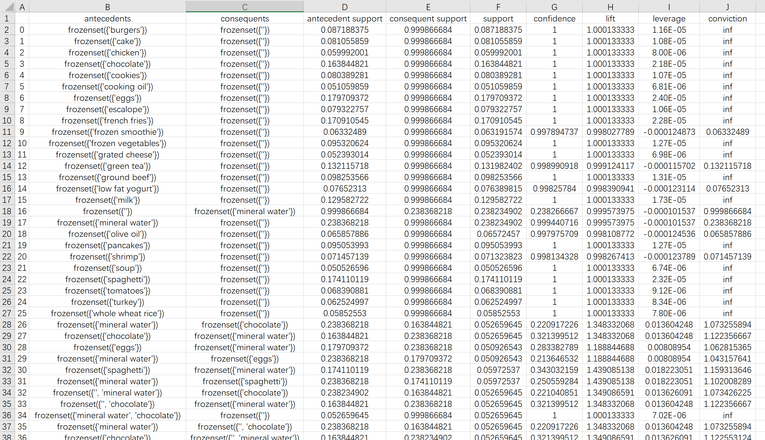Image resolution: width=765 pixels, height=440 pixels.
Task: Select row 1 by clicking its row number
Action: tap(7, 18)
